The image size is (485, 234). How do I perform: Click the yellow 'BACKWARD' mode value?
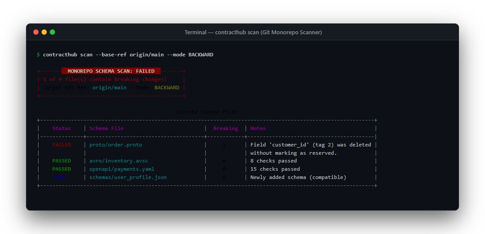167,88
